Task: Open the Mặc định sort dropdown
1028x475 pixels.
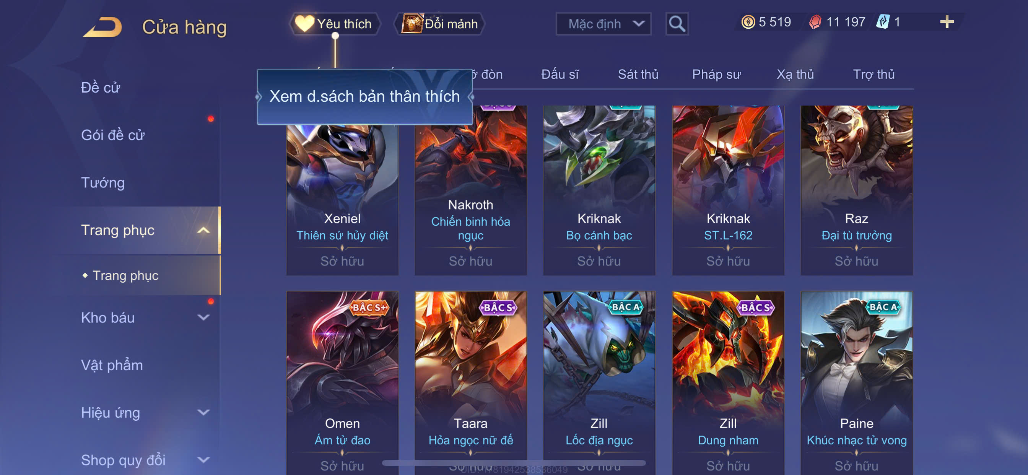Action: (603, 24)
